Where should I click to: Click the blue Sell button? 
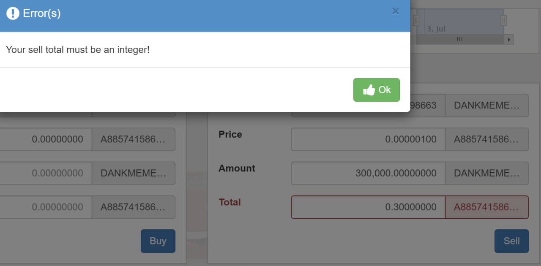pos(511,241)
